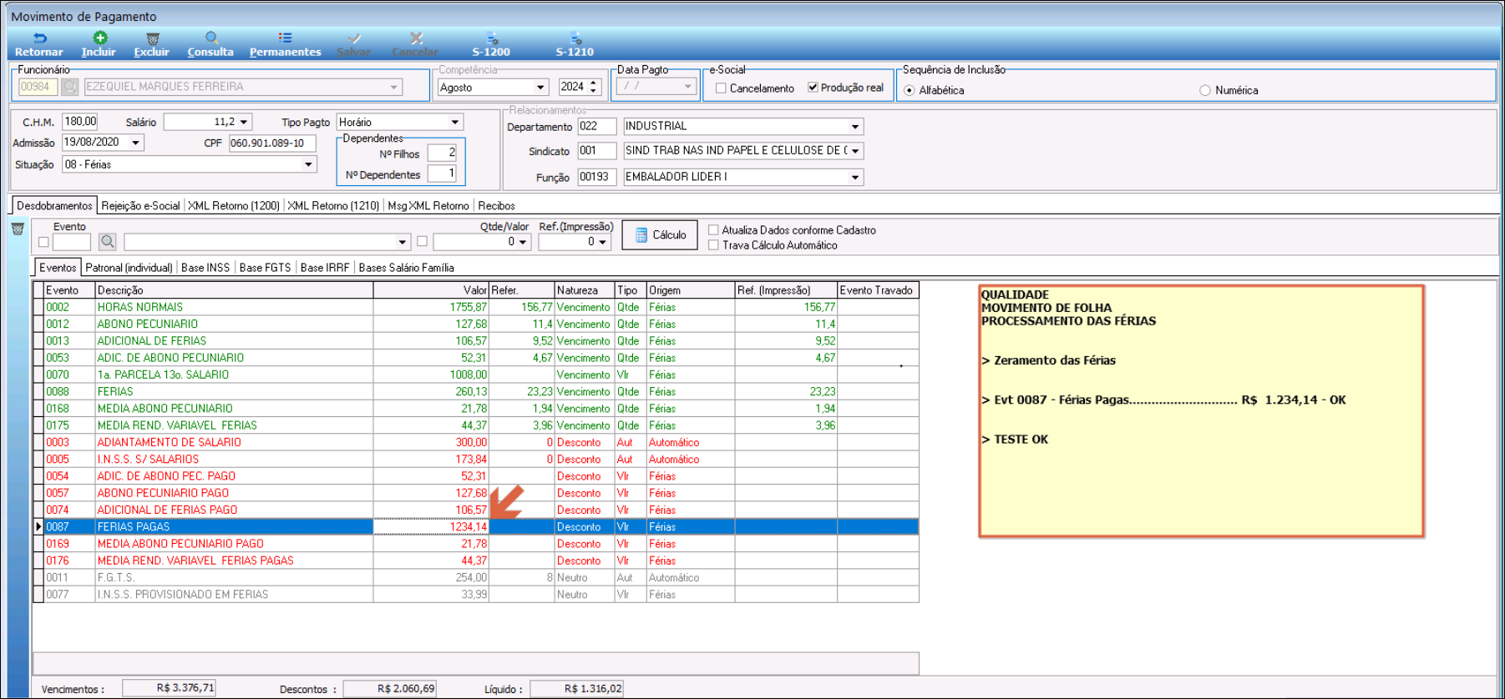Click the Cálculo button
This screenshot has width=1505, height=699.
click(661, 235)
